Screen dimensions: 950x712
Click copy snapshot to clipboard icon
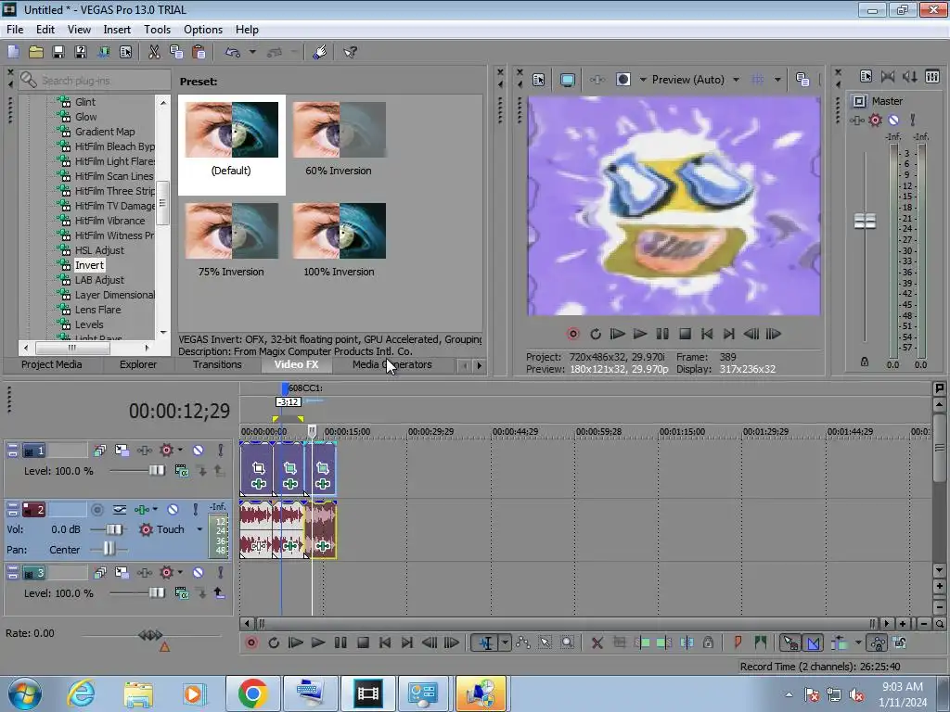coord(802,80)
